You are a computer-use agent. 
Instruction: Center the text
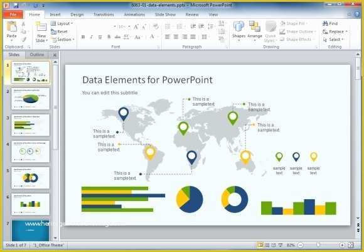(x=176, y=36)
